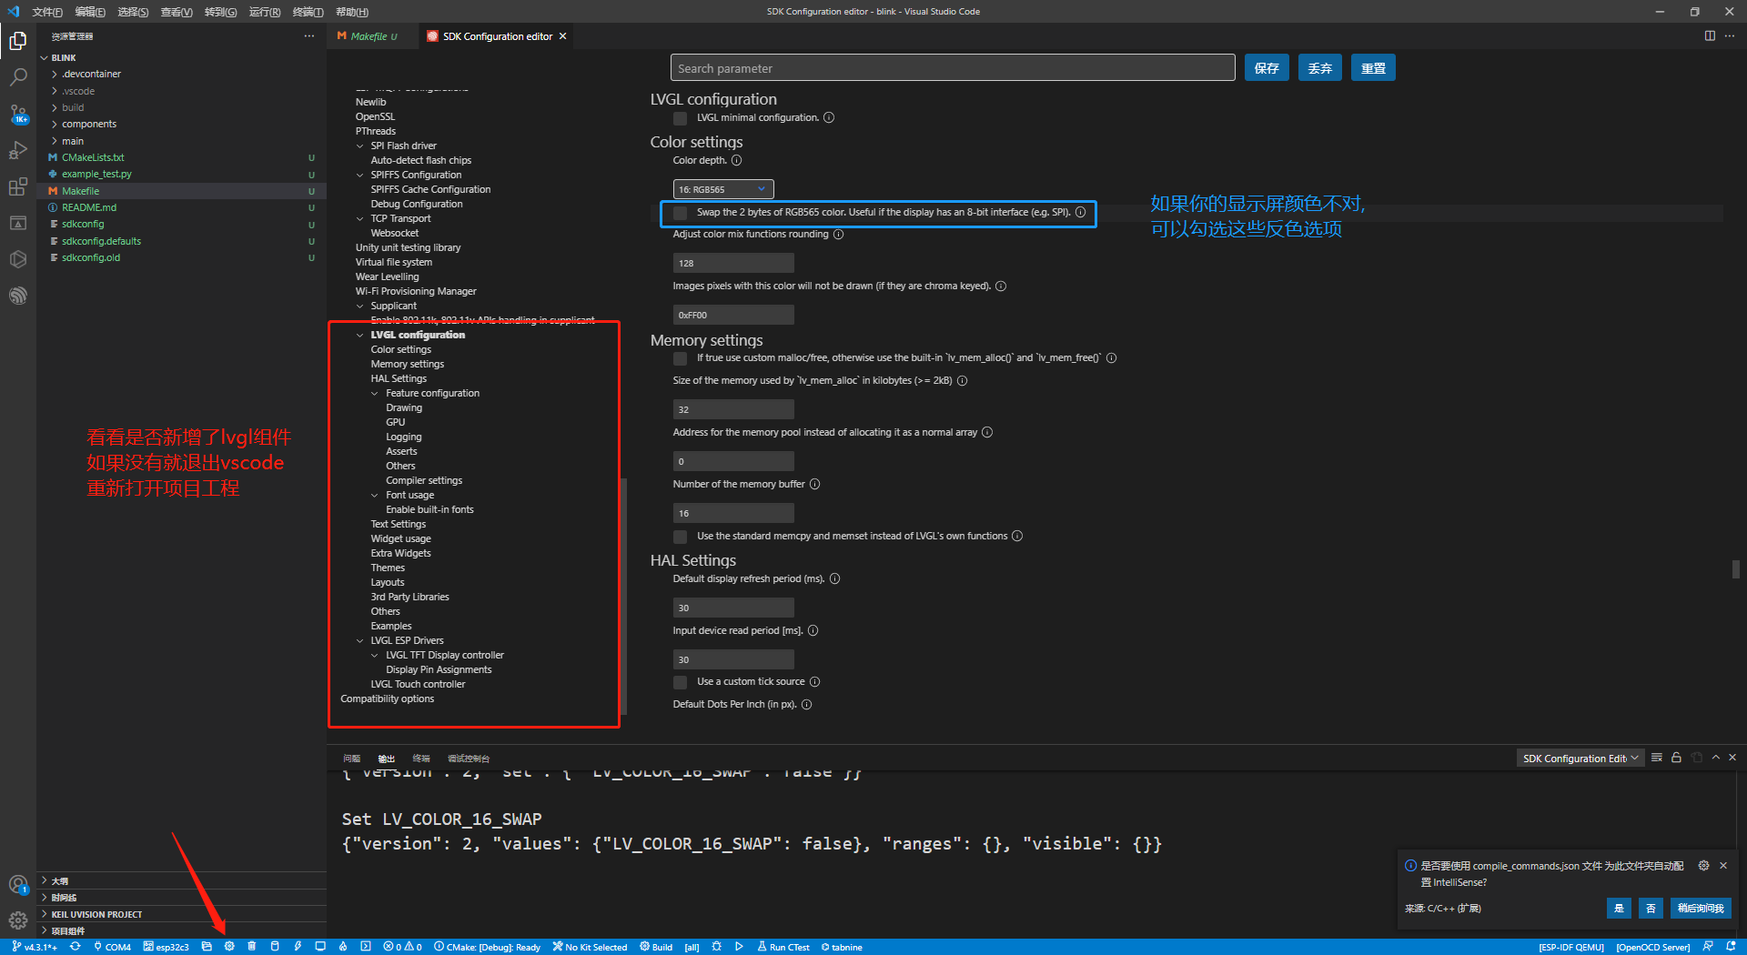Click the ESP-IDF flash lightning icon
The image size is (1747, 955).
click(298, 947)
